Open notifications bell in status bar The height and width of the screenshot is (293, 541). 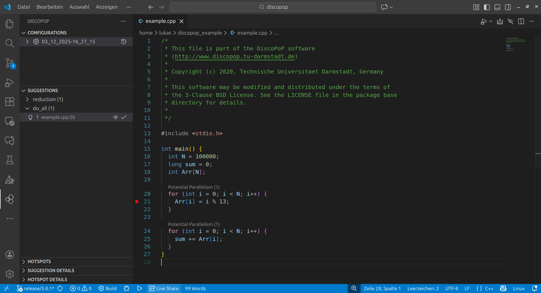(535, 288)
